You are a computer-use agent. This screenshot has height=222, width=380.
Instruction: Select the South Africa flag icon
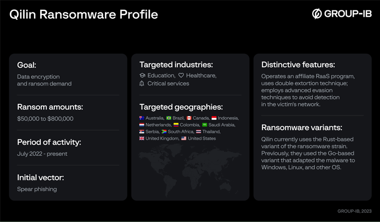pyautogui.click(x=164, y=132)
